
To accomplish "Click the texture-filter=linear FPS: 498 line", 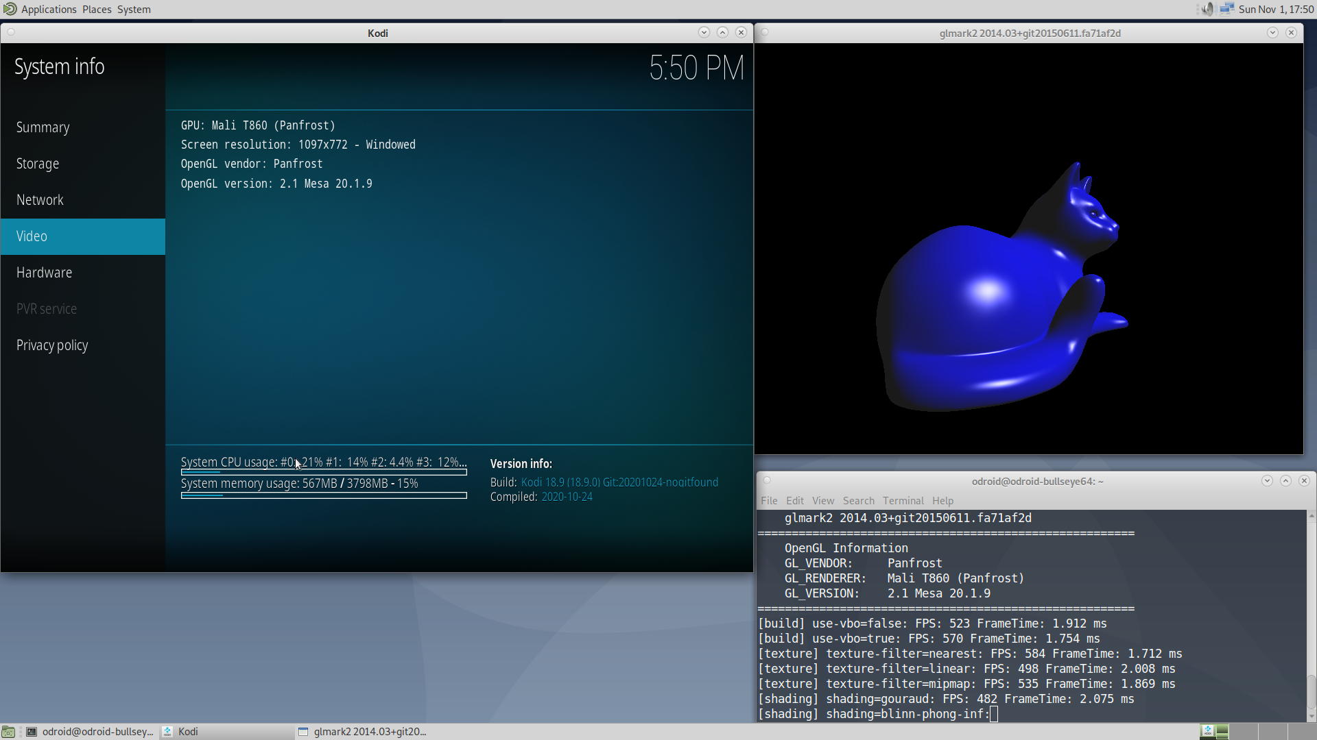I will (966, 669).
